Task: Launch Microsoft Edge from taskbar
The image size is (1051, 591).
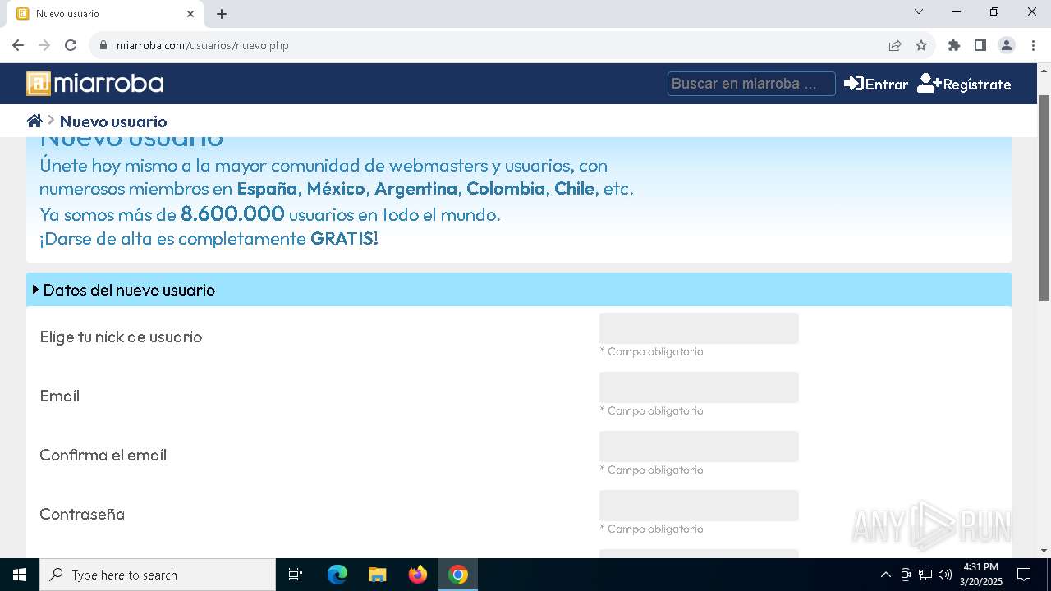Action: (337, 575)
